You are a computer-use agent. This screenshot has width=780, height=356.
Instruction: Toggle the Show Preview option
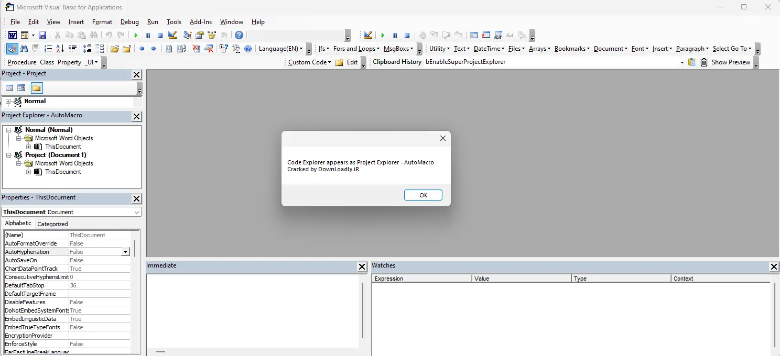[x=731, y=62]
